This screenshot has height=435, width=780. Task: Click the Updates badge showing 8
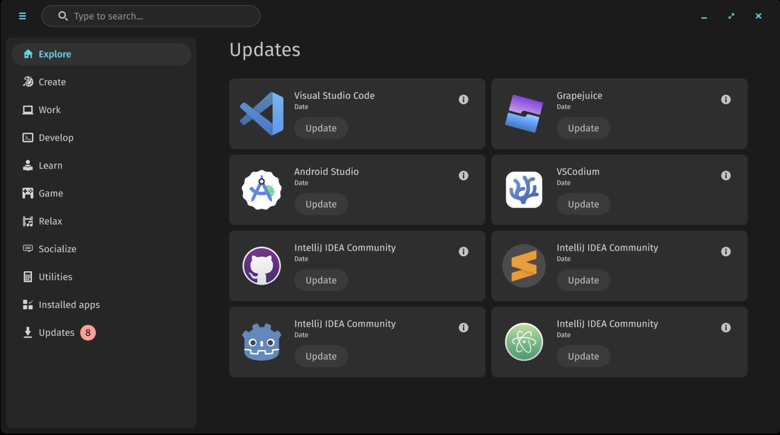coord(88,332)
